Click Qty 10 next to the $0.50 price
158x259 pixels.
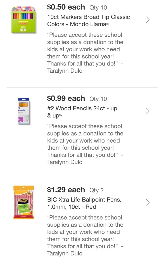point(98,8)
